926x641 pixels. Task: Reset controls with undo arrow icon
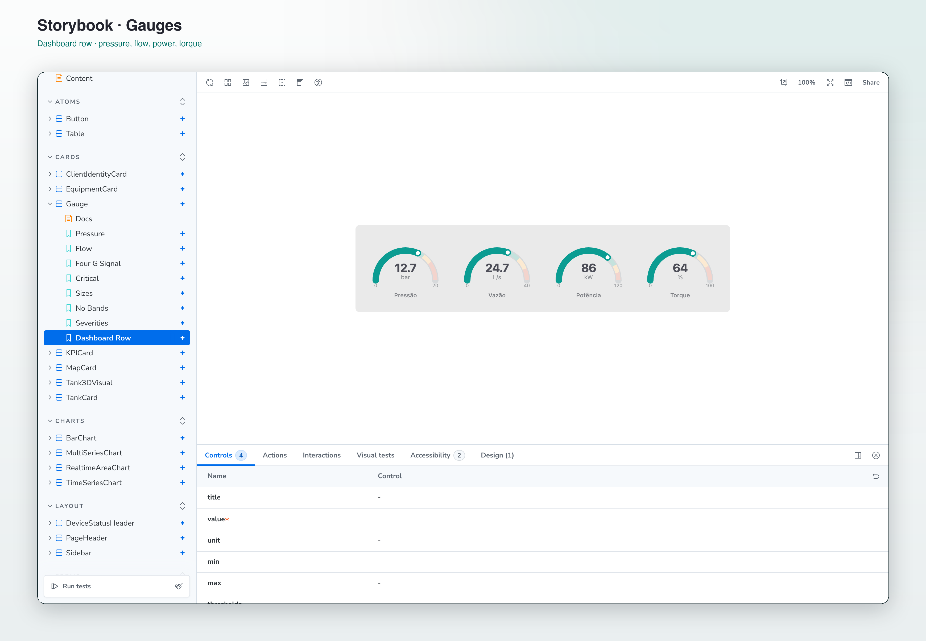coord(876,476)
